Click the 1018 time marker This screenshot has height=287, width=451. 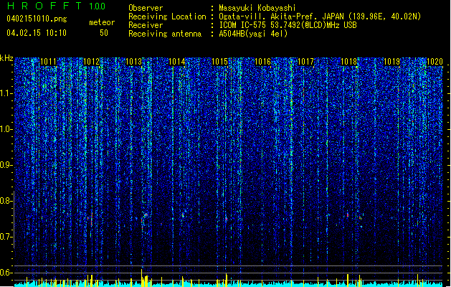[348, 62]
